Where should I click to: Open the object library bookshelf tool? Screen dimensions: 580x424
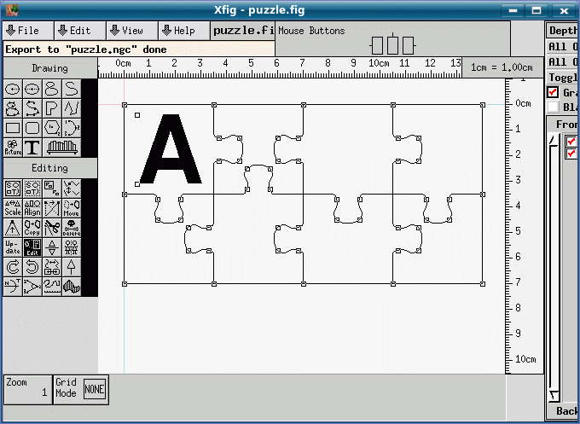pos(61,148)
